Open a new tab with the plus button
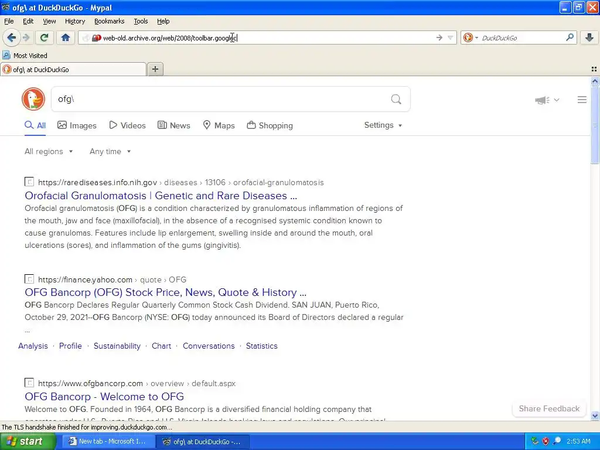 [x=155, y=69]
